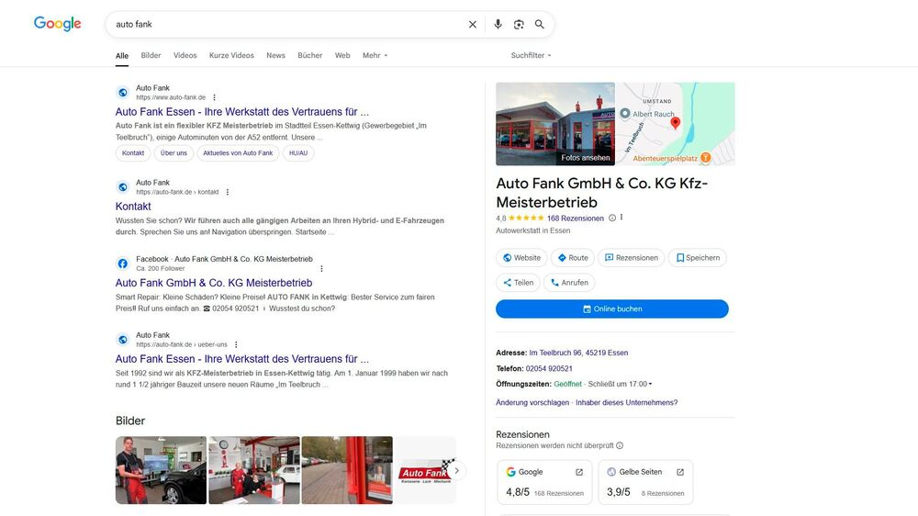Open image of mechanic in red overalls
This screenshot has height=516, width=918.
coord(161,470)
